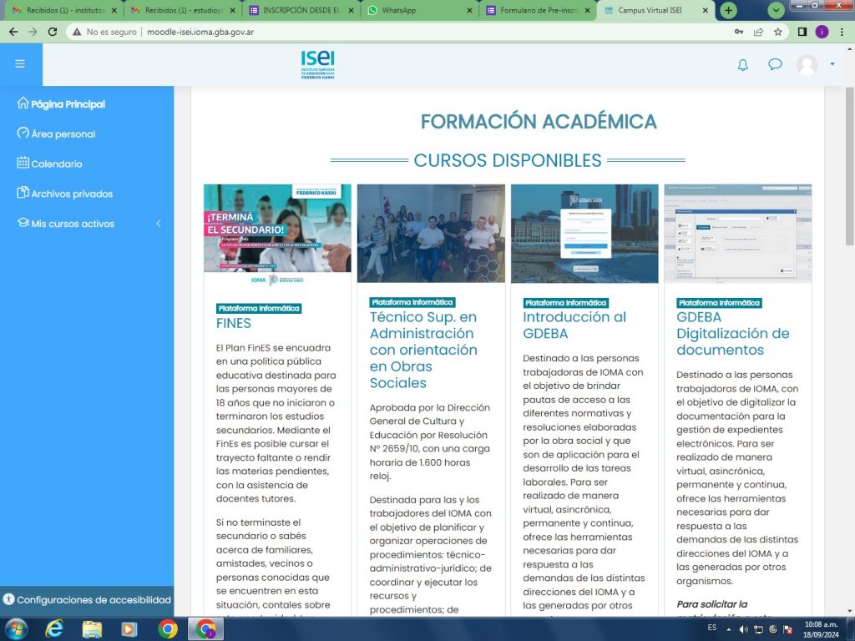The width and height of the screenshot is (855, 641).
Task: Open the action center flag tray icon
Action: click(x=787, y=629)
